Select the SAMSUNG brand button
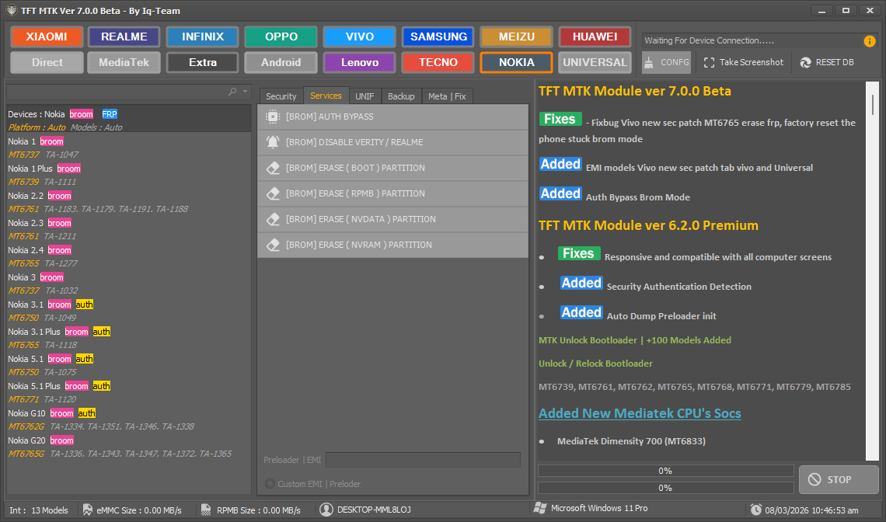Viewport: 886px width, 522px height. 438,37
